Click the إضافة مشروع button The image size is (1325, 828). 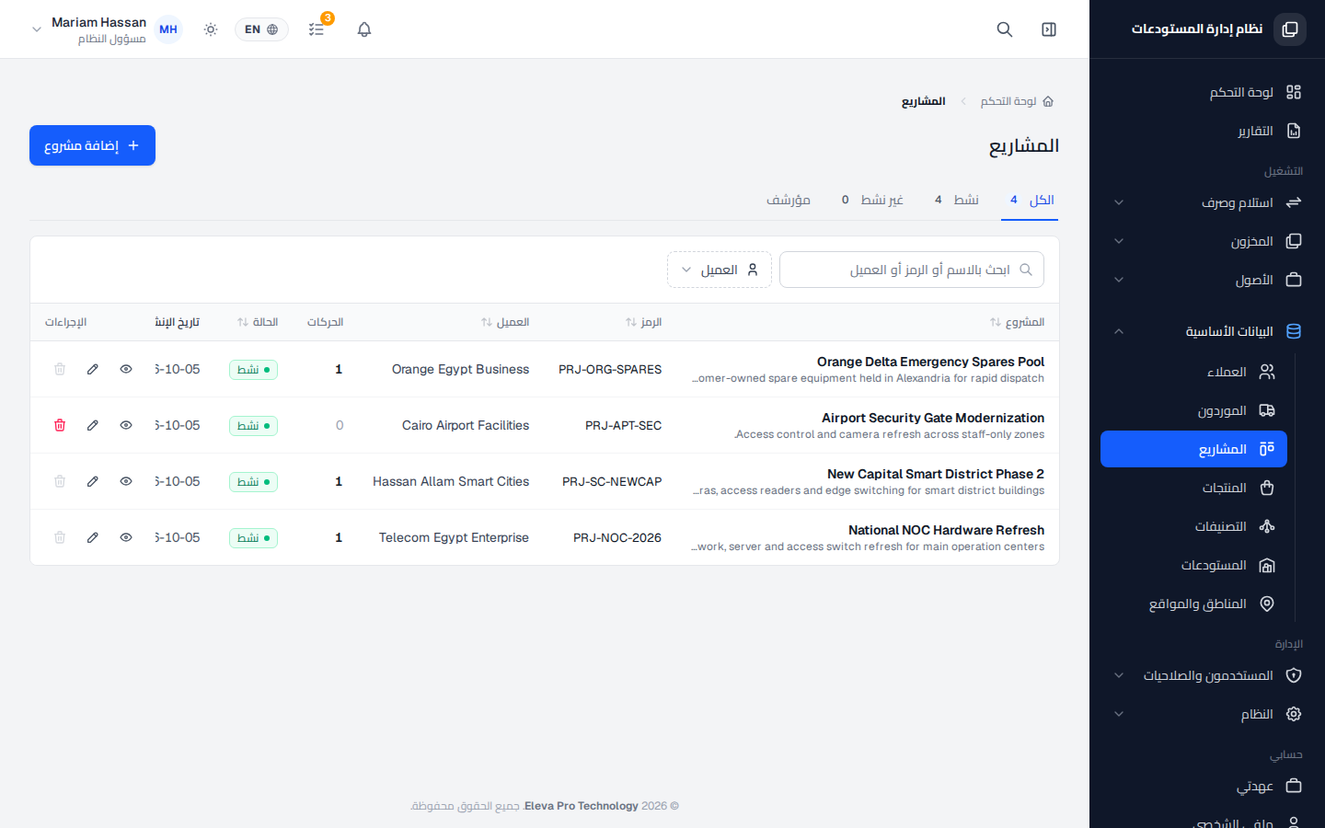pos(92,145)
